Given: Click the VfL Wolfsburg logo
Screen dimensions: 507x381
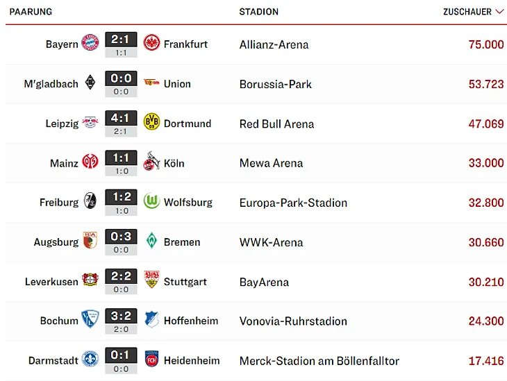Looking at the screenshot, I should (x=151, y=202).
